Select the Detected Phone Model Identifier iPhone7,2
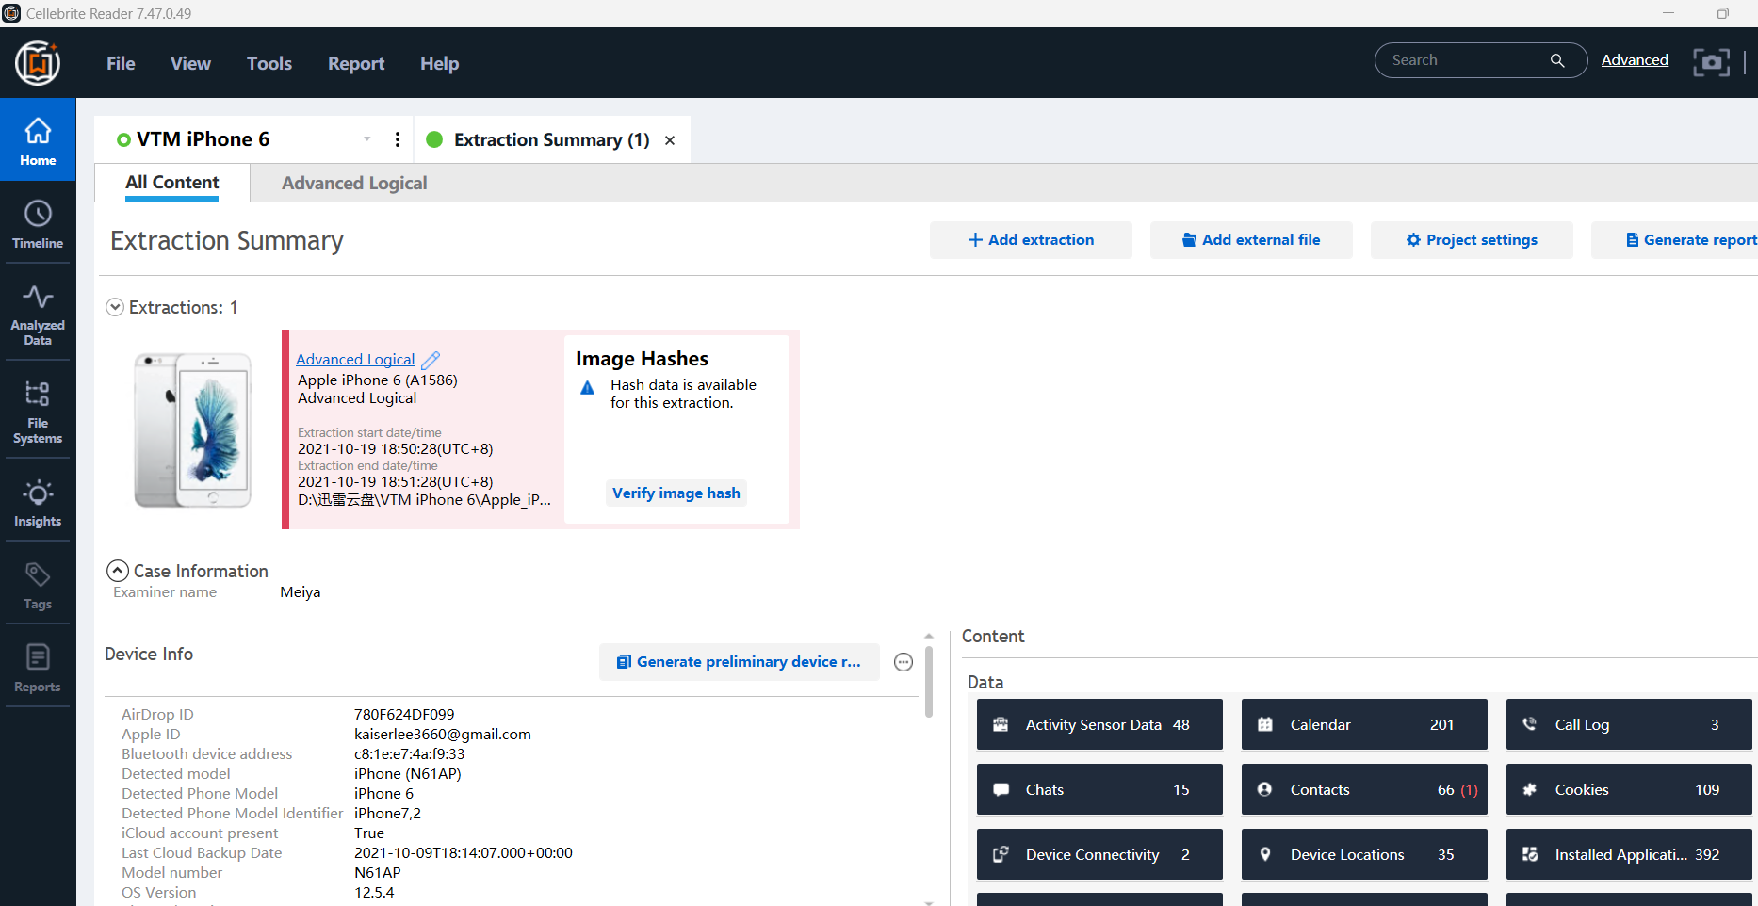 [387, 813]
